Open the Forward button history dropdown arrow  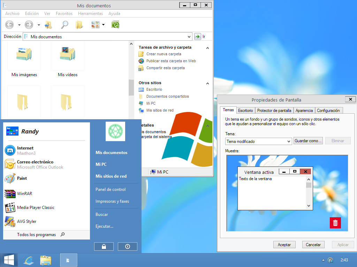[x=39, y=25]
